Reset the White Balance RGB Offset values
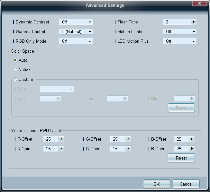 (181, 158)
